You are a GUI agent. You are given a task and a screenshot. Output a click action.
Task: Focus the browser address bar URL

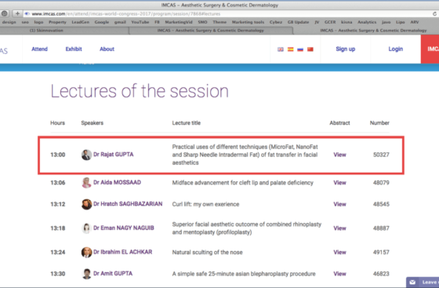[x=126, y=13]
